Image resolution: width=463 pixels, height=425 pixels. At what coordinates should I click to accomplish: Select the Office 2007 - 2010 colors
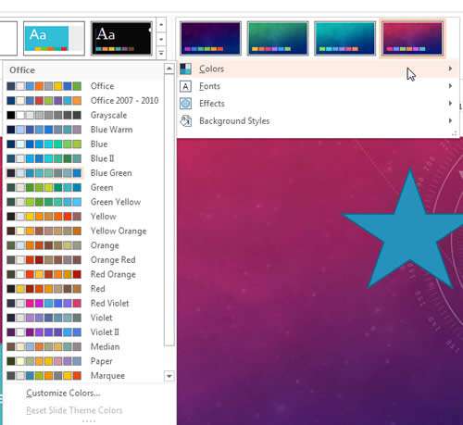[x=84, y=101]
